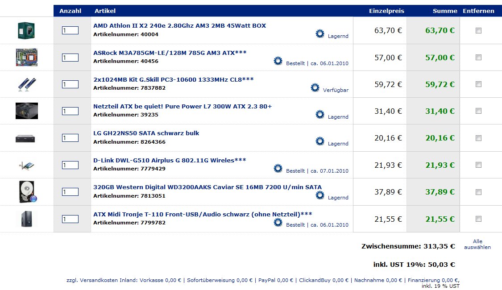This screenshot has width=502, height=290.
Task: Open the 320GB Western Digital WD3200AAKS link
Action: (207, 187)
